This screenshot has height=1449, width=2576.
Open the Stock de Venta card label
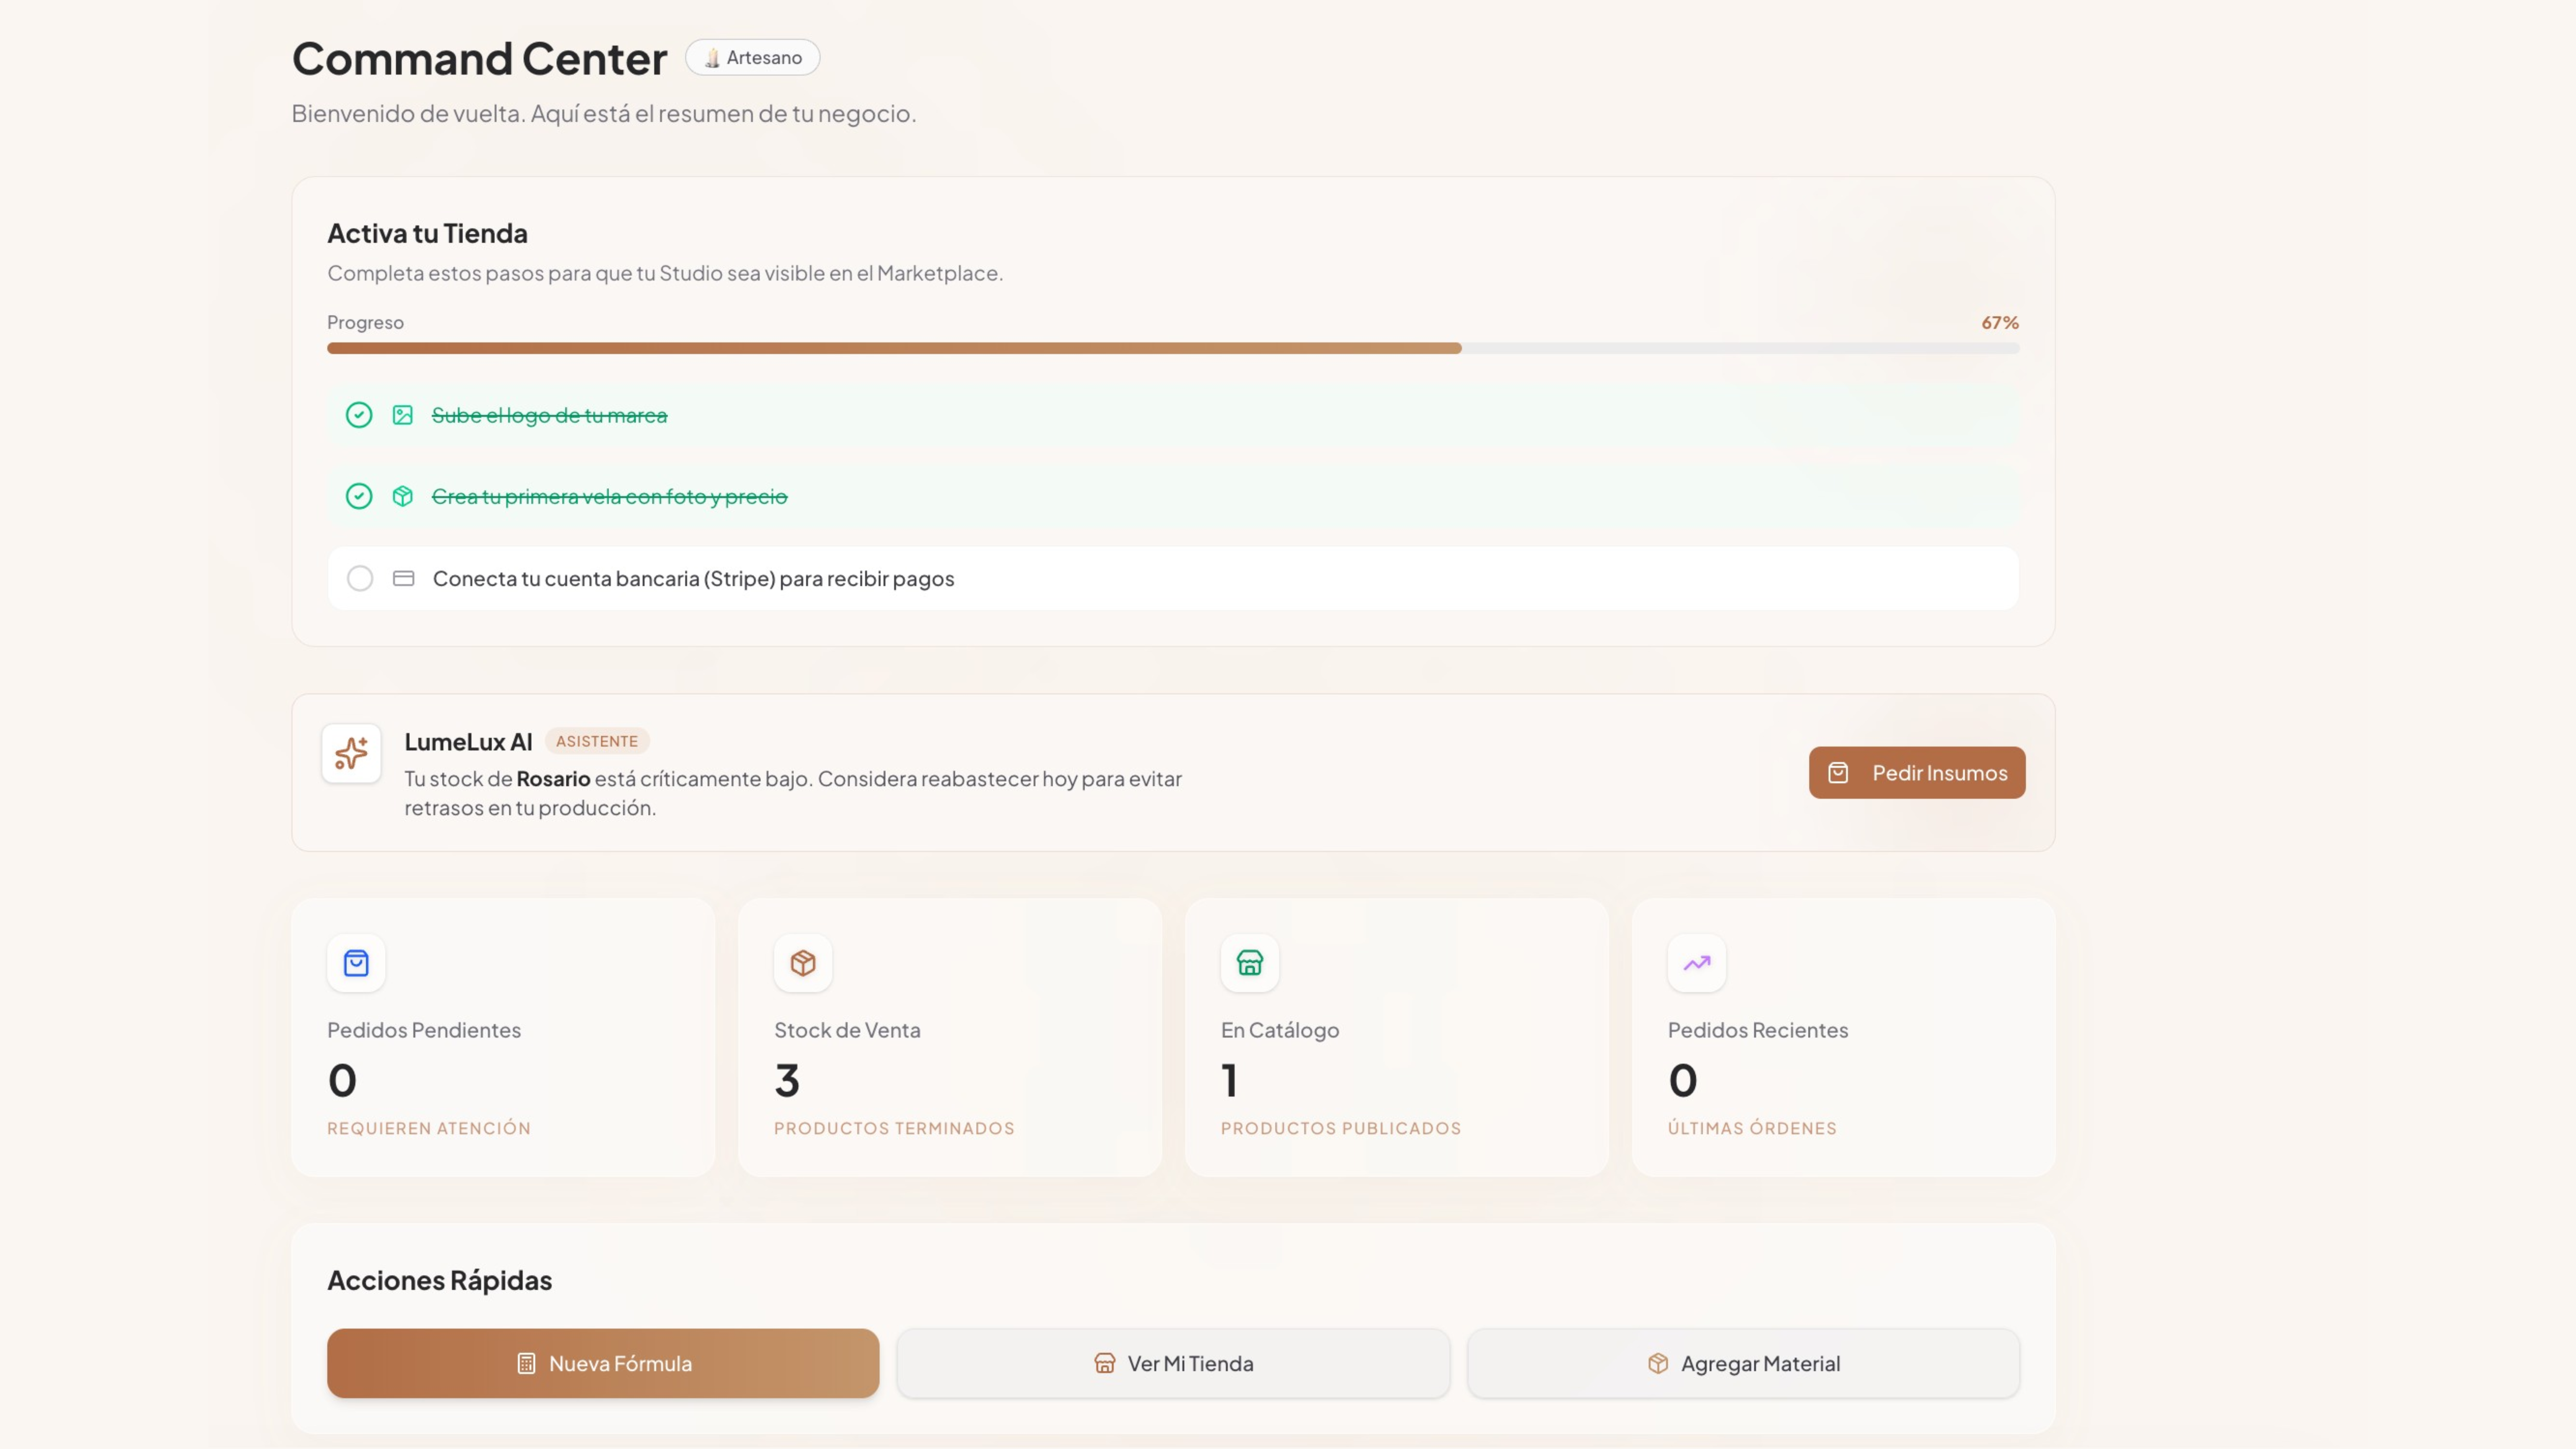pos(847,1030)
